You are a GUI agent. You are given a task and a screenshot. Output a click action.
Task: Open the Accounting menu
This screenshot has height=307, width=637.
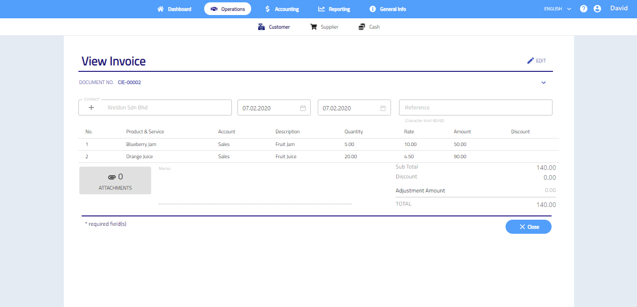pyautogui.click(x=282, y=9)
